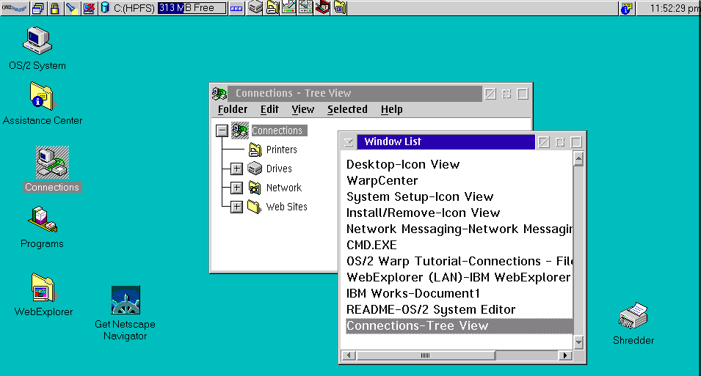Launch Get Netscape Navigator icon

point(126,301)
